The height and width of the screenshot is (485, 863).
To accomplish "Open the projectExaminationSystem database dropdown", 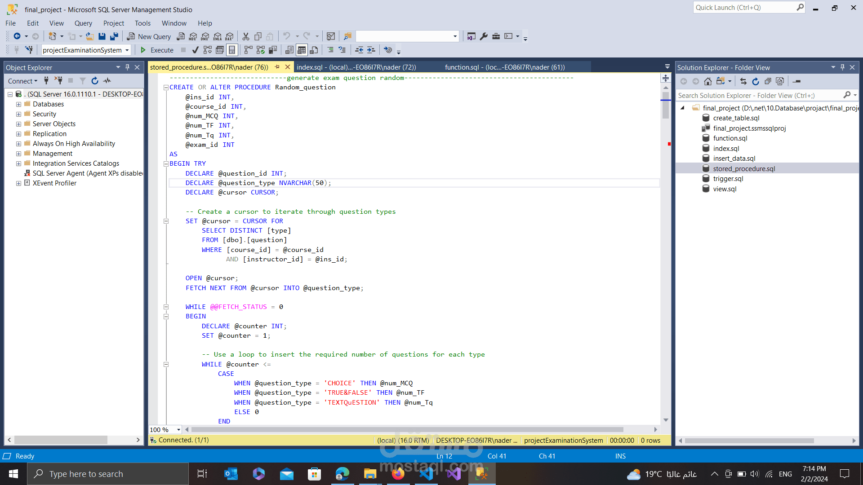I will [128, 50].
